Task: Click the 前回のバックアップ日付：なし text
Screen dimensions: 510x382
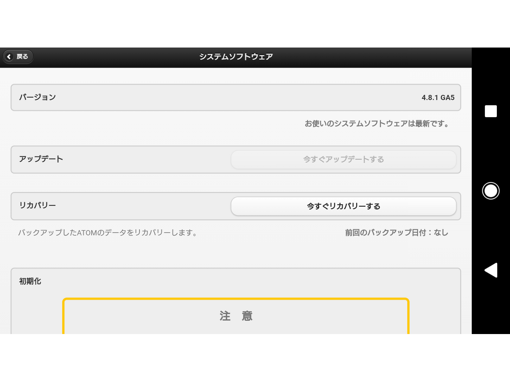Action: point(397,233)
